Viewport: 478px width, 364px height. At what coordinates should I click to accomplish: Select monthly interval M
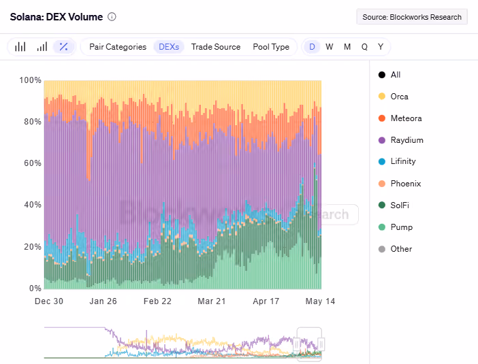coord(347,47)
